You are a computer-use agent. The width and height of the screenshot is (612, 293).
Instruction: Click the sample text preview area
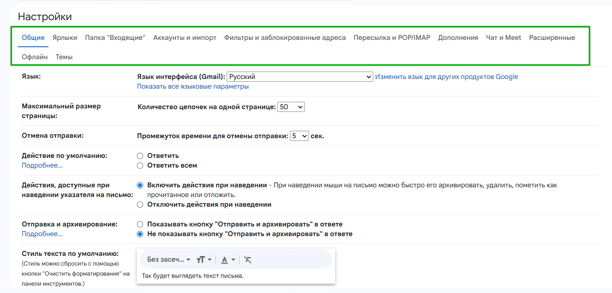(193, 276)
